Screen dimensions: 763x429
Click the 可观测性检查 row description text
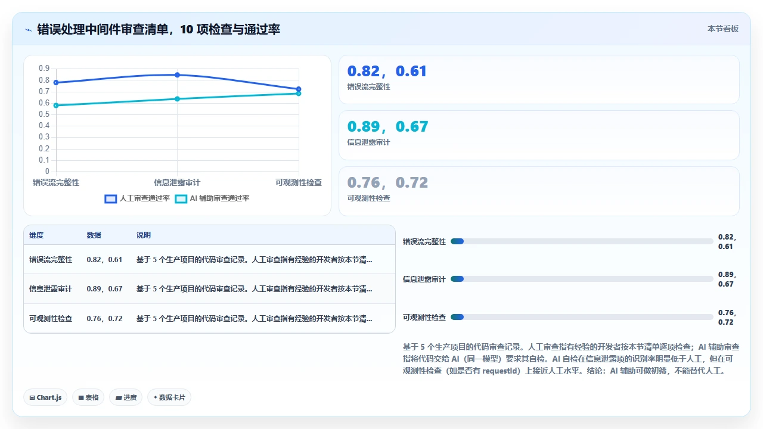(x=255, y=319)
